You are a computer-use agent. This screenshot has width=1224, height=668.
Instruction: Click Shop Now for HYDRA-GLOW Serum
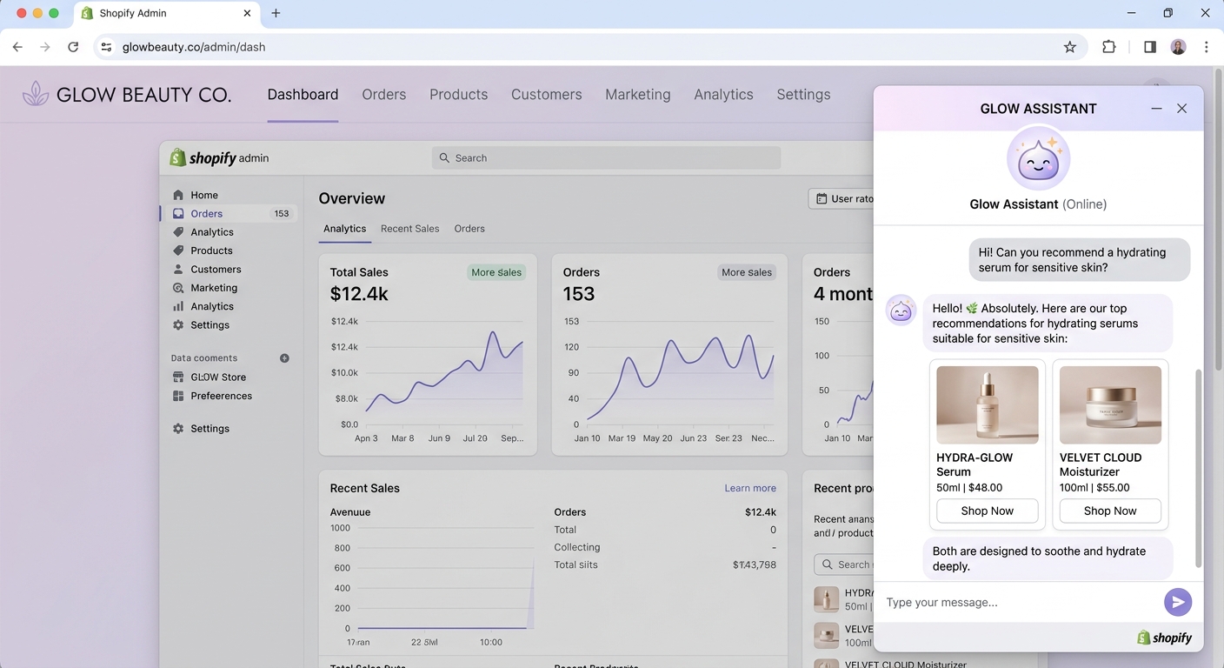click(x=987, y=511)
